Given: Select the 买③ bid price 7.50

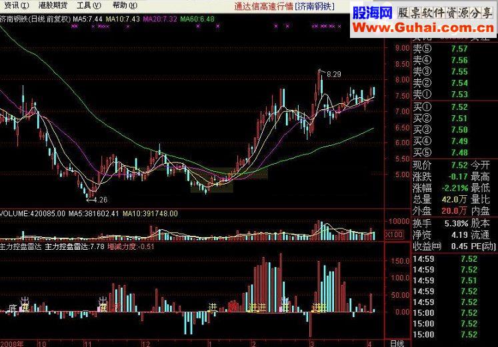Looking at the screenshot, I should coord(459,130).
